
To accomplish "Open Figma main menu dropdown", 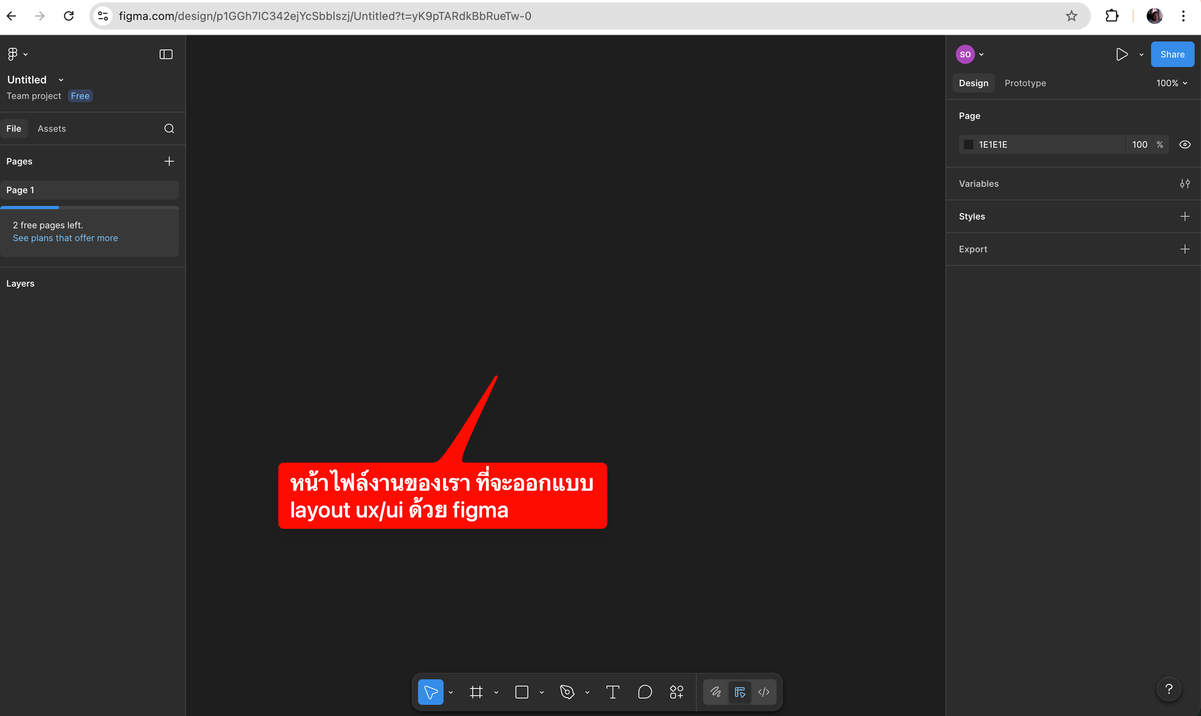I will pyautogui.click(x=17, y=54).
